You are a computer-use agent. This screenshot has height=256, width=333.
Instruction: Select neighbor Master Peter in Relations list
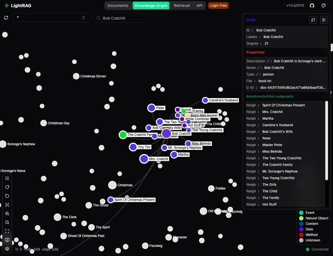[272, 145]
